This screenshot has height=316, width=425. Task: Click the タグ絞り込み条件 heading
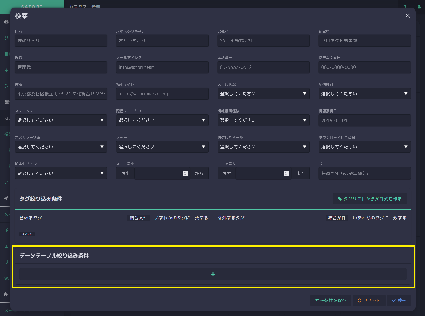pos(41,199)
